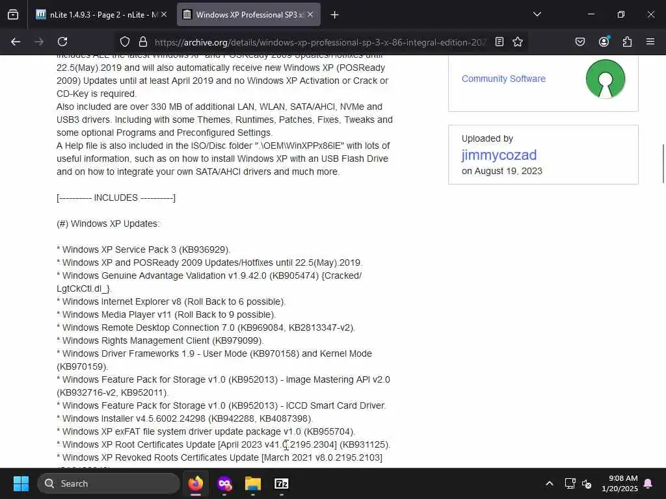Screen dimensions: 666x499
Task: Click the 'Windows Remote Desktop Connection 7.0' line
Action: [x=206, y=327]
